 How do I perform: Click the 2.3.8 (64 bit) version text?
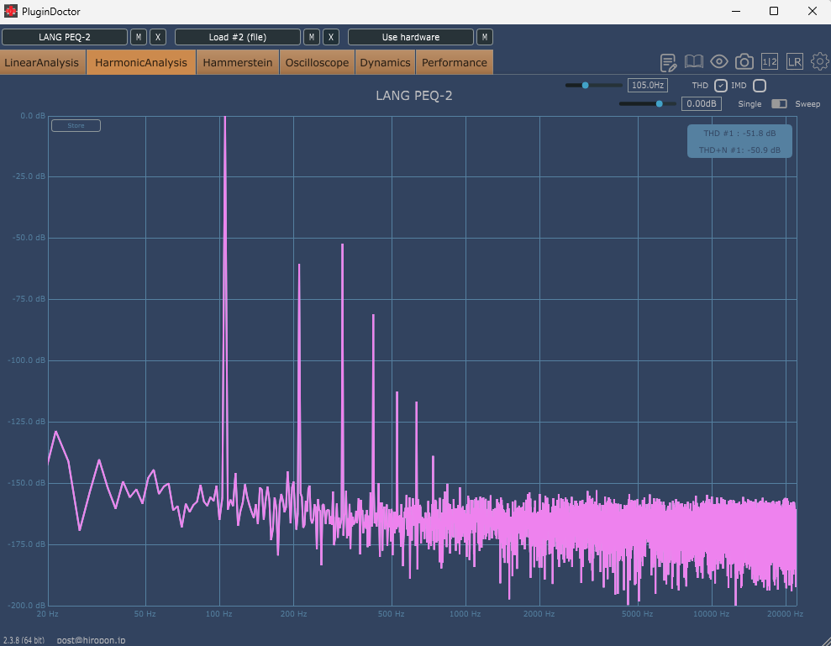[24, 640]
